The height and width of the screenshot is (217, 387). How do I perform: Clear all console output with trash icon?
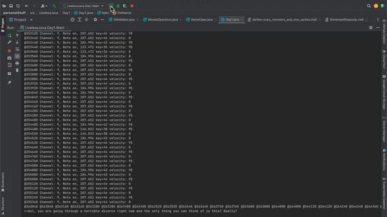coord(18,71)
